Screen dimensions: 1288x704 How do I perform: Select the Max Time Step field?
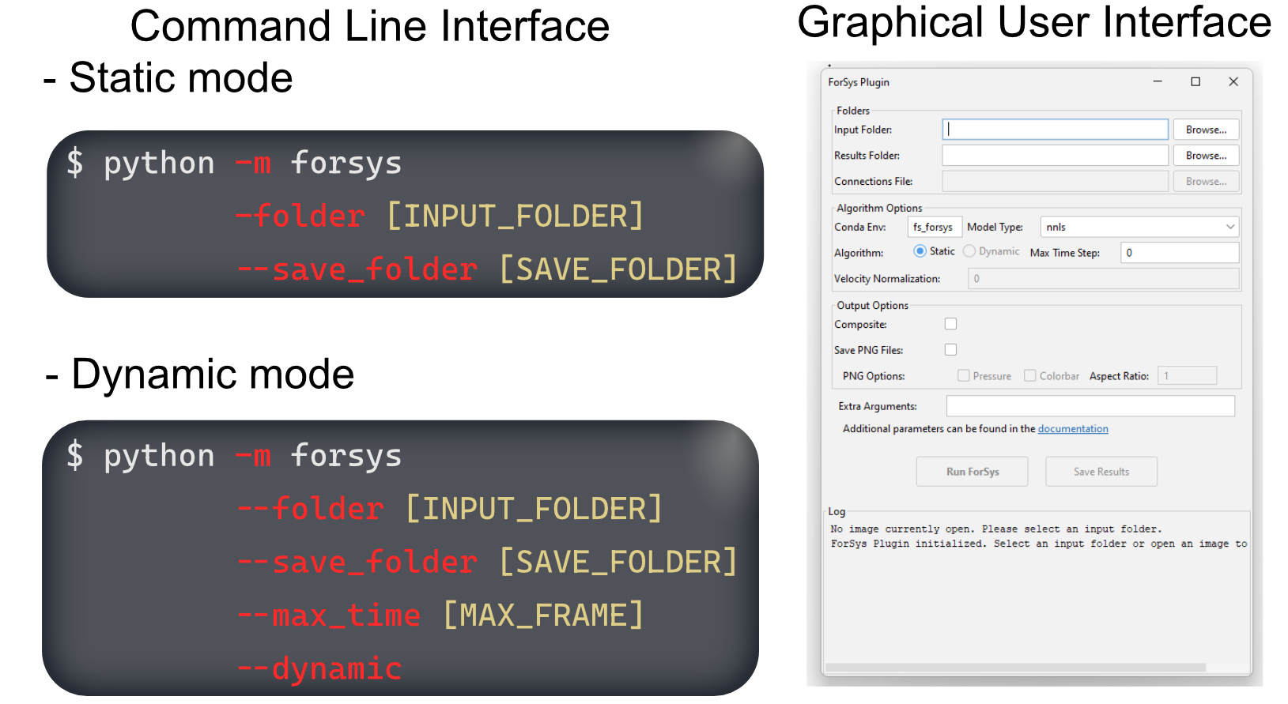coord(1179,253)
